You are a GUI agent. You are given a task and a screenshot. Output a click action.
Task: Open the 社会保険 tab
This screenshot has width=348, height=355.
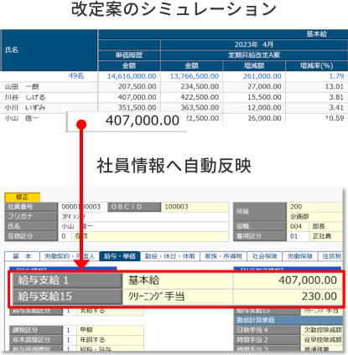264,256
